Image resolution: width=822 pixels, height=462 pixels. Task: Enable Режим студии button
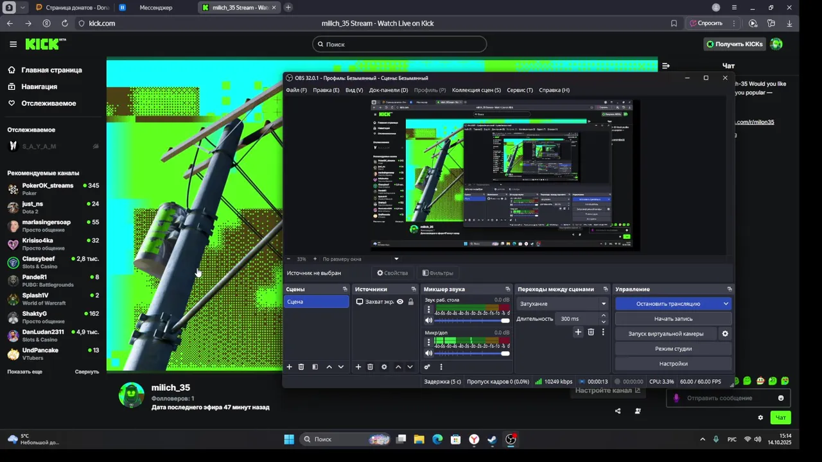point(673,348)
